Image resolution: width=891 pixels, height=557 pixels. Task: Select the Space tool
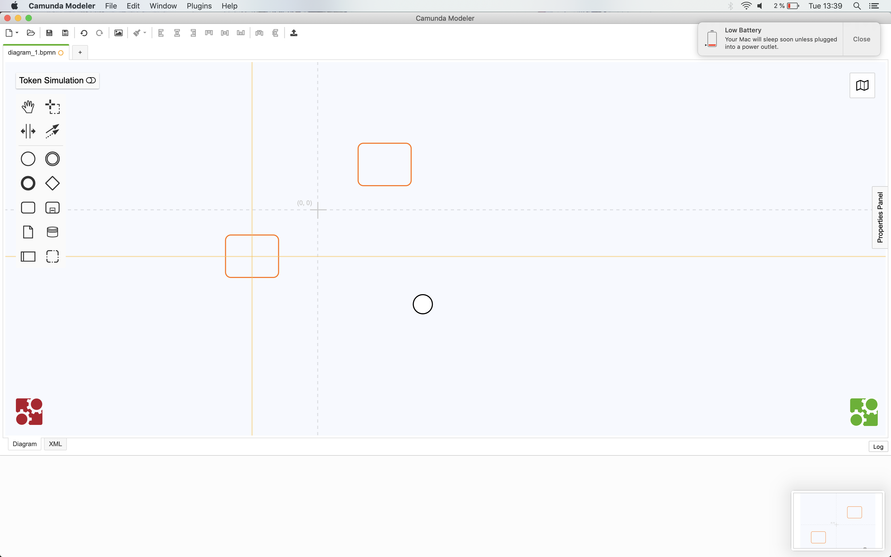point(28,131)
